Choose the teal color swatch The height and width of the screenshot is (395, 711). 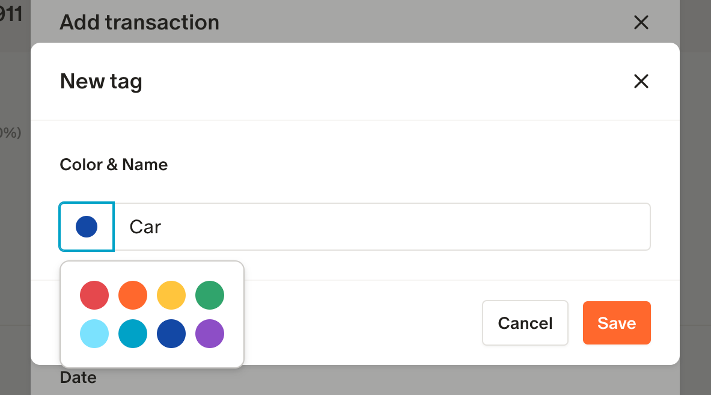(x=133, y=334)
